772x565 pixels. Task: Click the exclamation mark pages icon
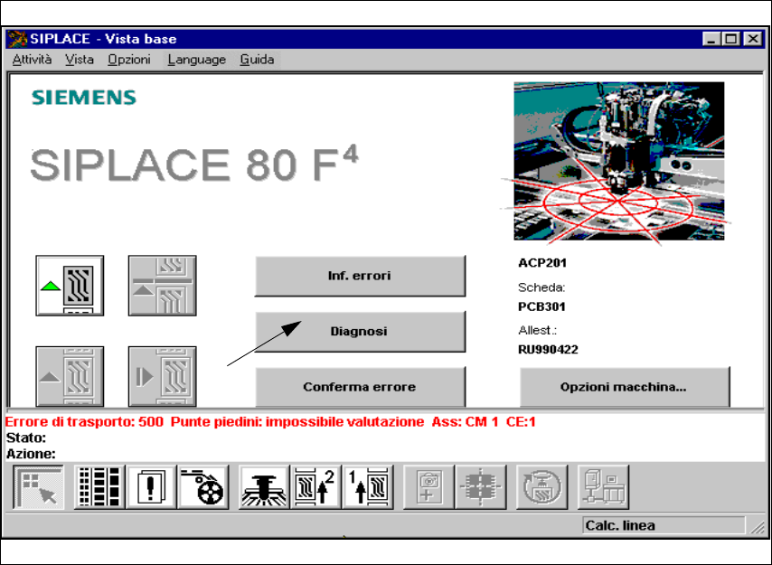pyautogui.click(x=151, y=486)
